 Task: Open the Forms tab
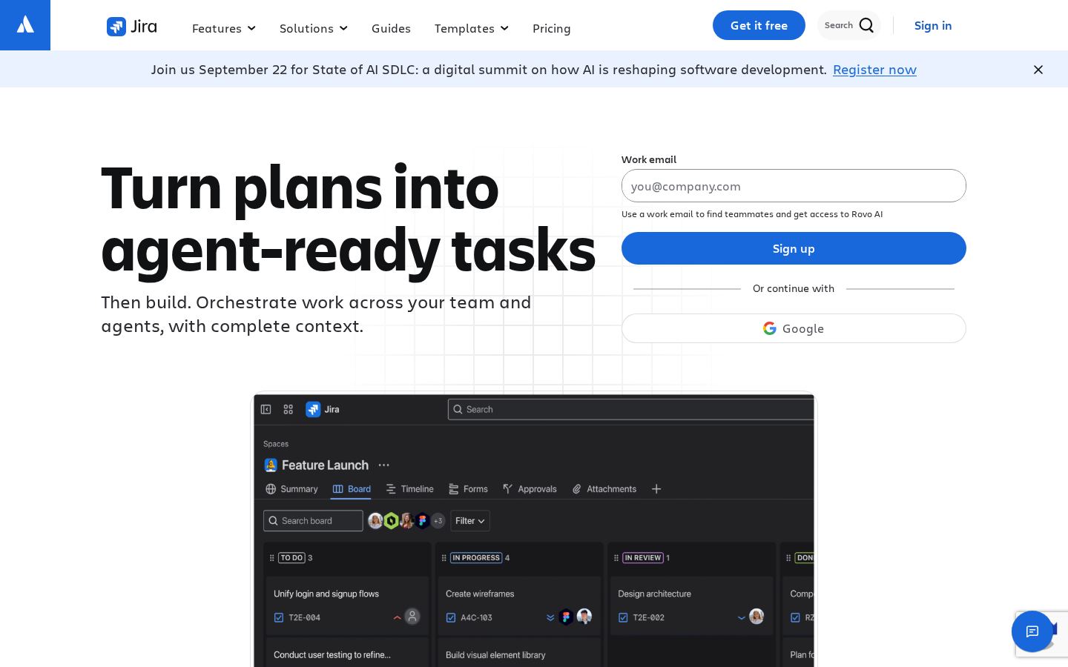[x=468, y=489]
